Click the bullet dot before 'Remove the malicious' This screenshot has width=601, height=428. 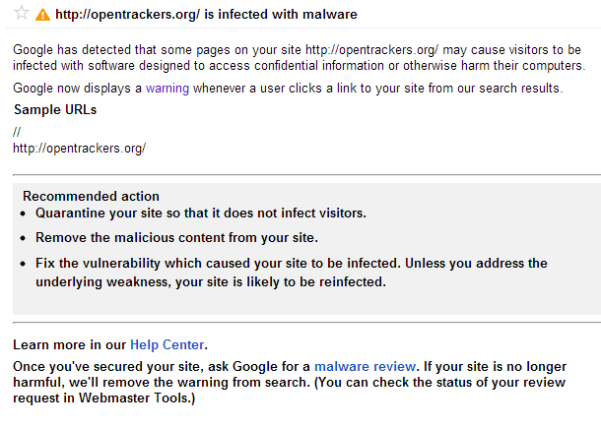(23, 238)
